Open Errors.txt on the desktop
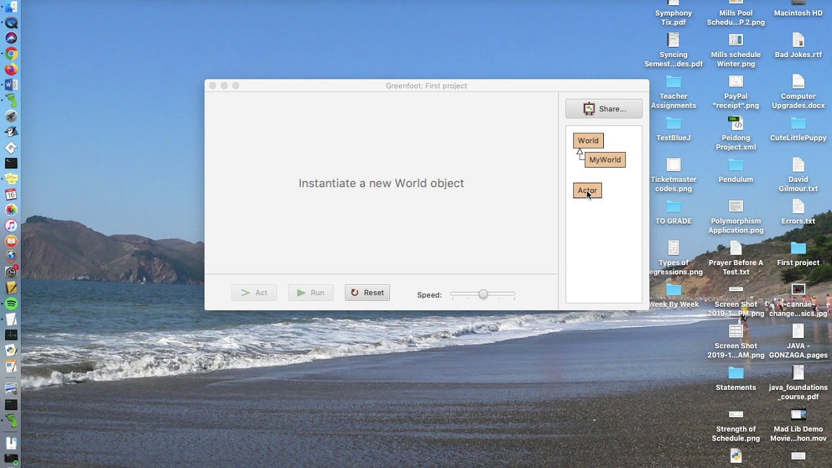This screenshot has height=468, width=832. 798,212
